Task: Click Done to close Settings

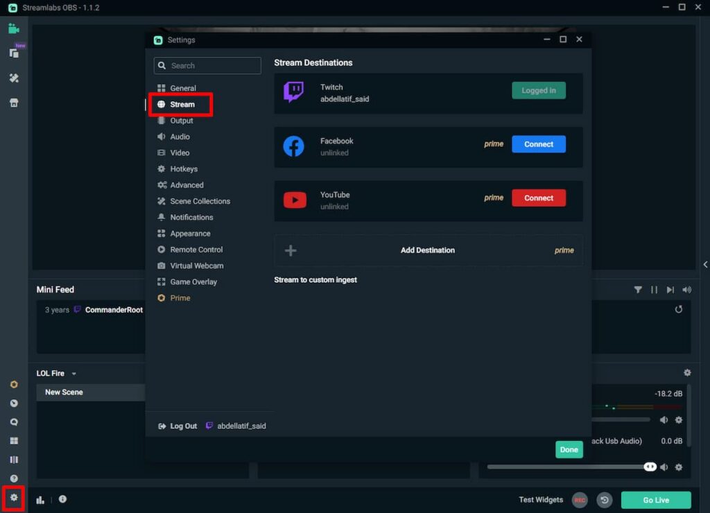Action: pyautogui.click(x=569, y=450)
